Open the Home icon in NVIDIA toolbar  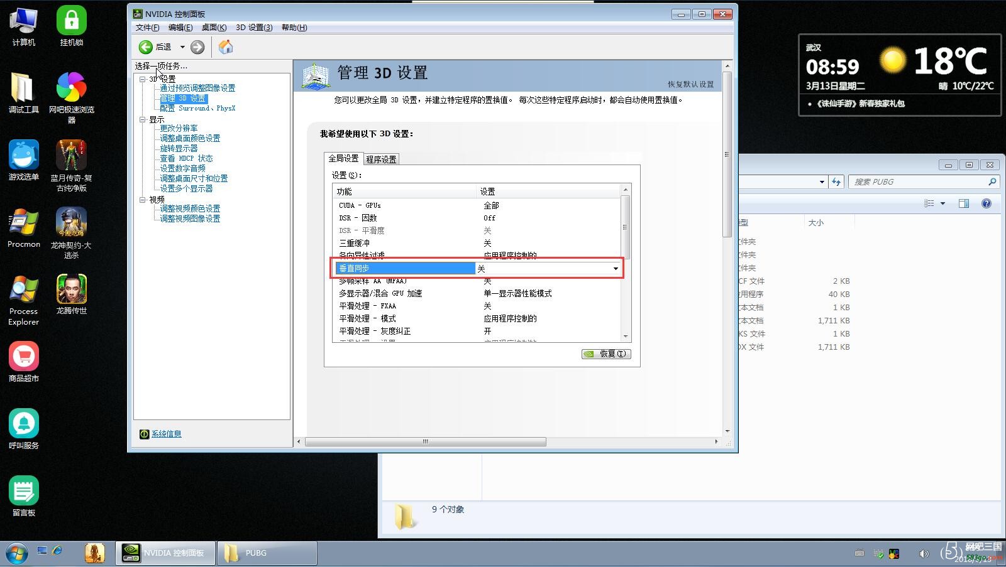tap(226, 47)
